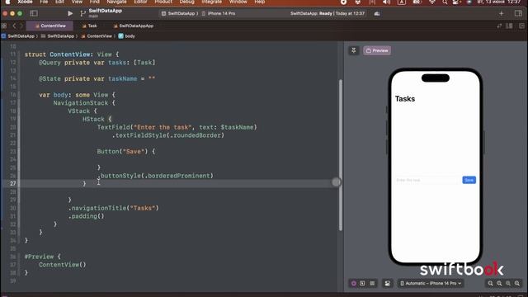
Task: Open the Wi-Fi menu bar icon
Action: click(432, 2)
